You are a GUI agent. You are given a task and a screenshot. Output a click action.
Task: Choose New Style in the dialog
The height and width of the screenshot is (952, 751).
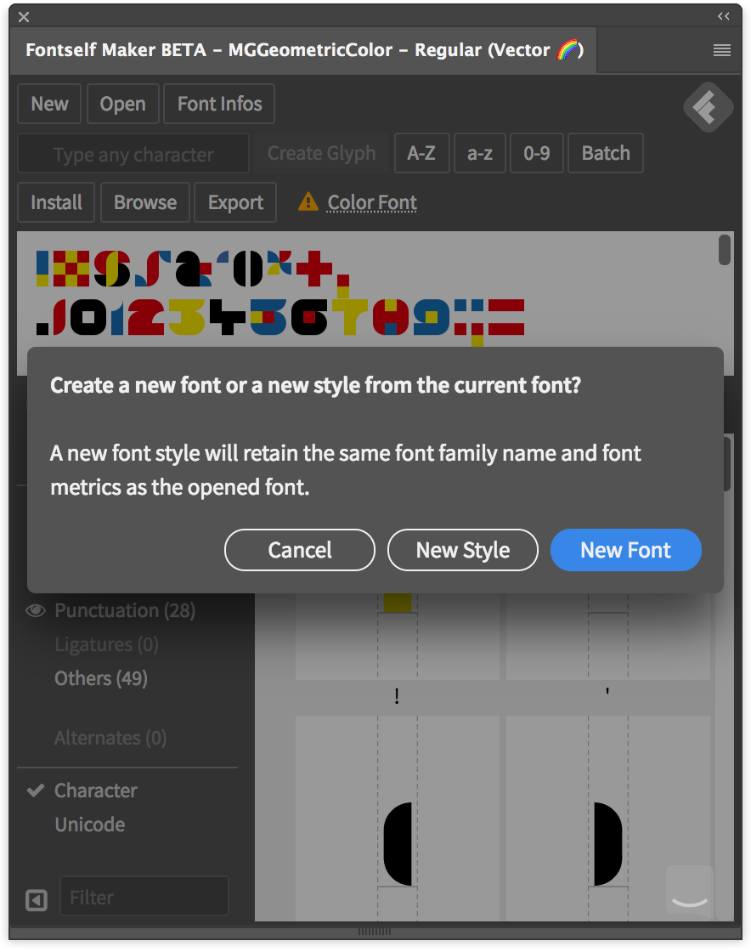[462, 549]
